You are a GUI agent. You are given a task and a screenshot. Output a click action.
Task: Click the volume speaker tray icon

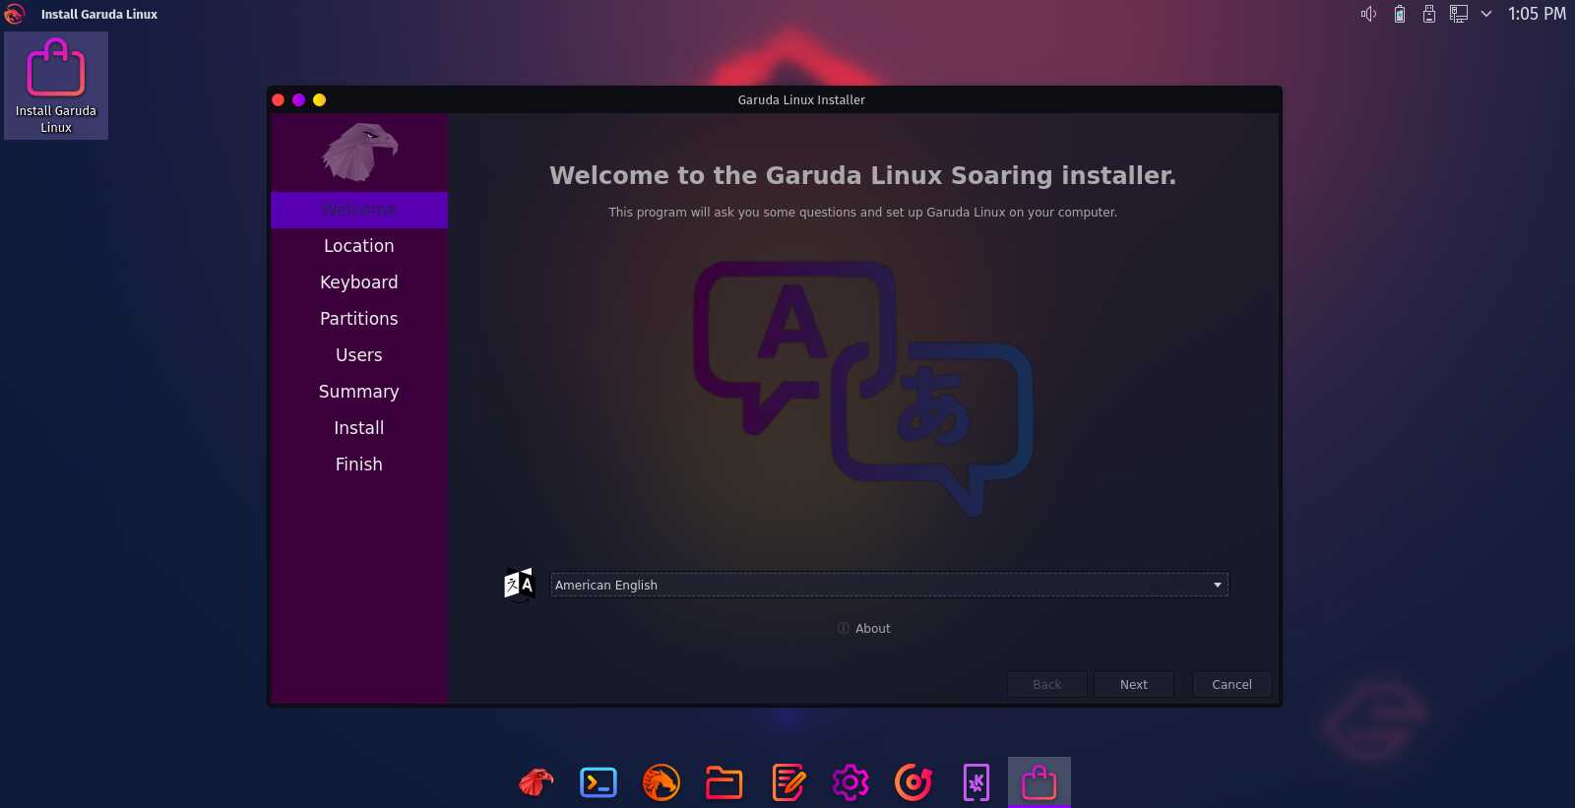click(x=1368, y=14)
